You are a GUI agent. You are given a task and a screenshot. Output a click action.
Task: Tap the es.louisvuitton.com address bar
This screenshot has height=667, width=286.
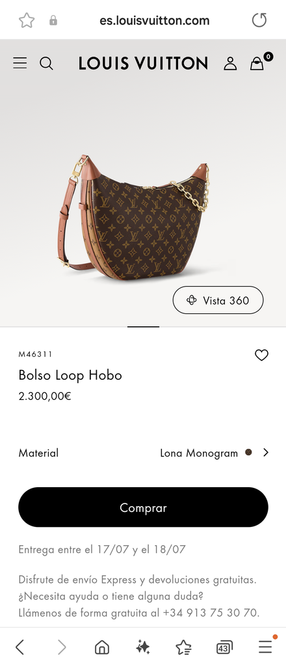pyautogui.click(x=155, y=20)
